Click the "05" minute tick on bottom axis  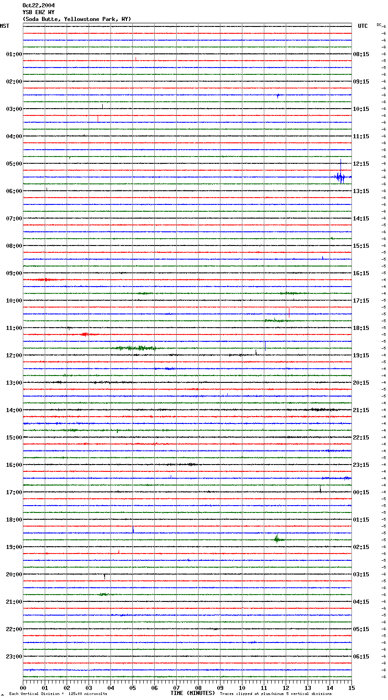point(132,688)
